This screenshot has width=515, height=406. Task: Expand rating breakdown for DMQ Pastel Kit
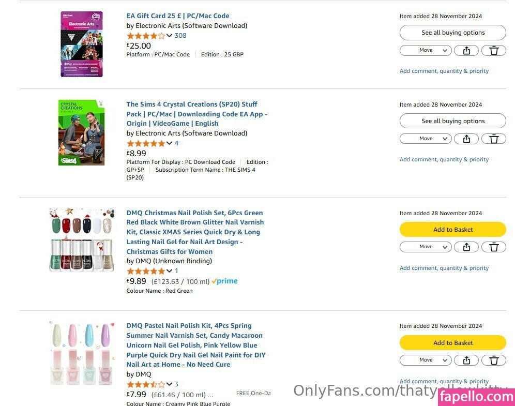[169, 384]
